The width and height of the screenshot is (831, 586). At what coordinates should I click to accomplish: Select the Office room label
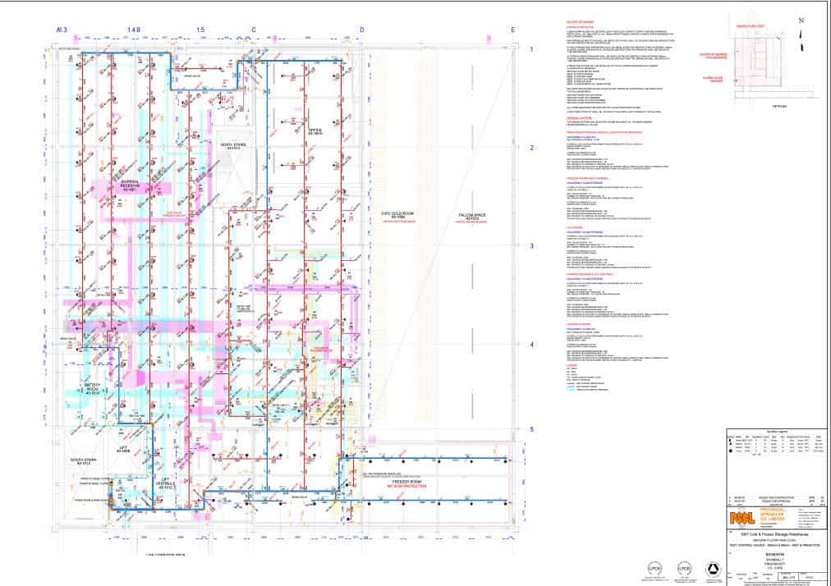tap(315, 130)
